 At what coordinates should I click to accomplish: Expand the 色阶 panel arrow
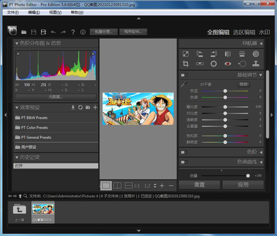(261, 152)
